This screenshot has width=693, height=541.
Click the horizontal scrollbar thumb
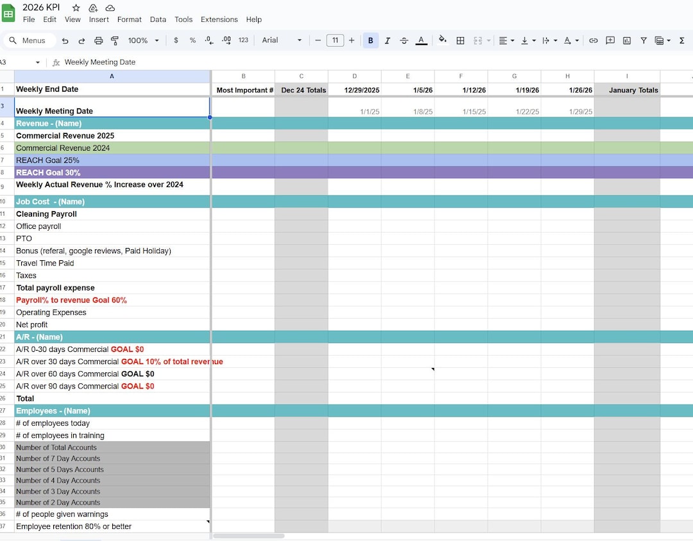[249, 536]
